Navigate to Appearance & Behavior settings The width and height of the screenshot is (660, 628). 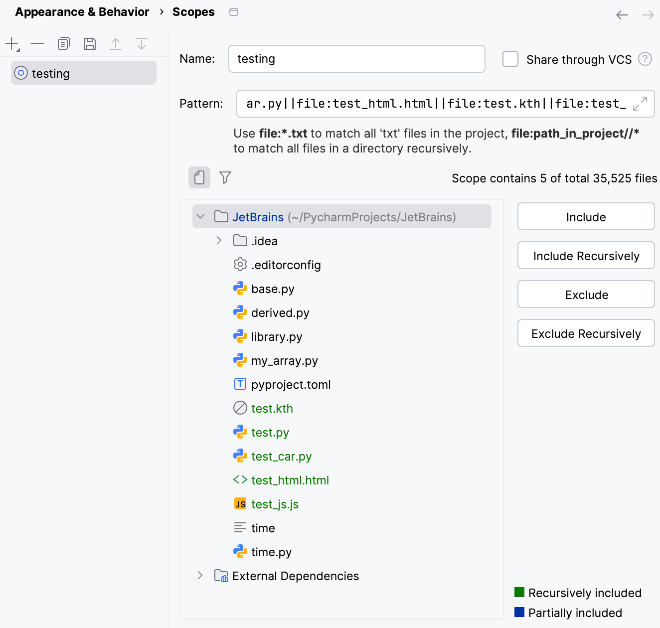click(x=82, y=11)
